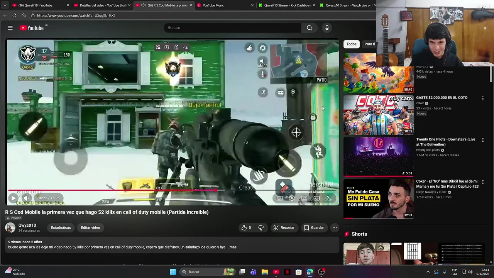Image resolution: width=494 pixels, height=278 pixels.
Task: Open File Explorer from the taskbar
Action: click(265, 272)
